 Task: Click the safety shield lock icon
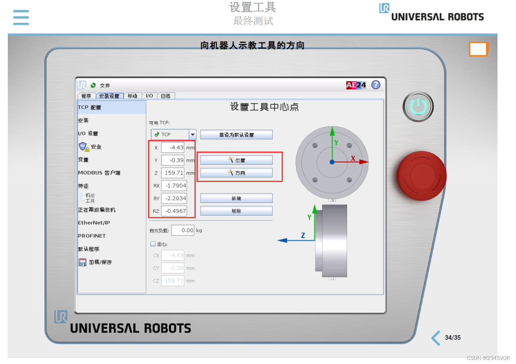[84, 147]
